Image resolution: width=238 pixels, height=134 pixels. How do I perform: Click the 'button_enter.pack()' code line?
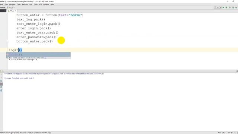click(35, 41)
